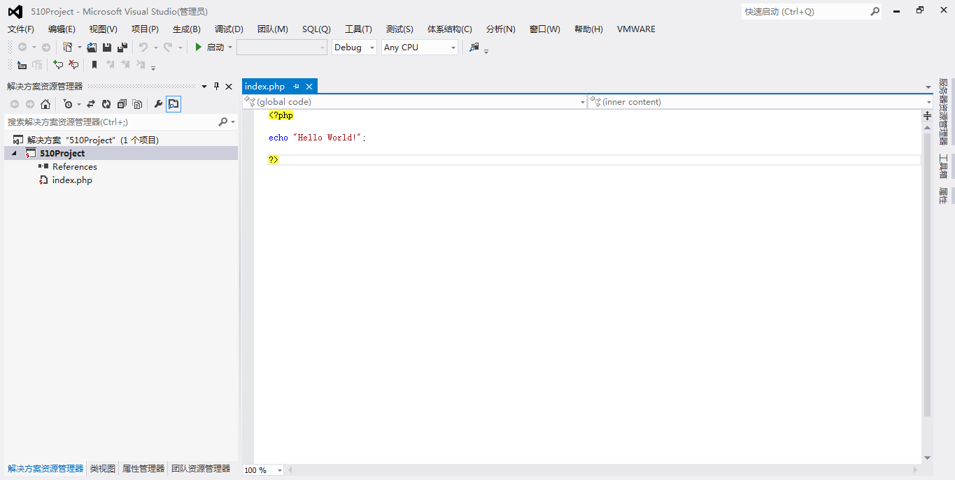Image resolution: width=955 pixels, height=480 pixels.
Task: Click the Solution Explorer Home icon
Action: (x=45, y=104)
